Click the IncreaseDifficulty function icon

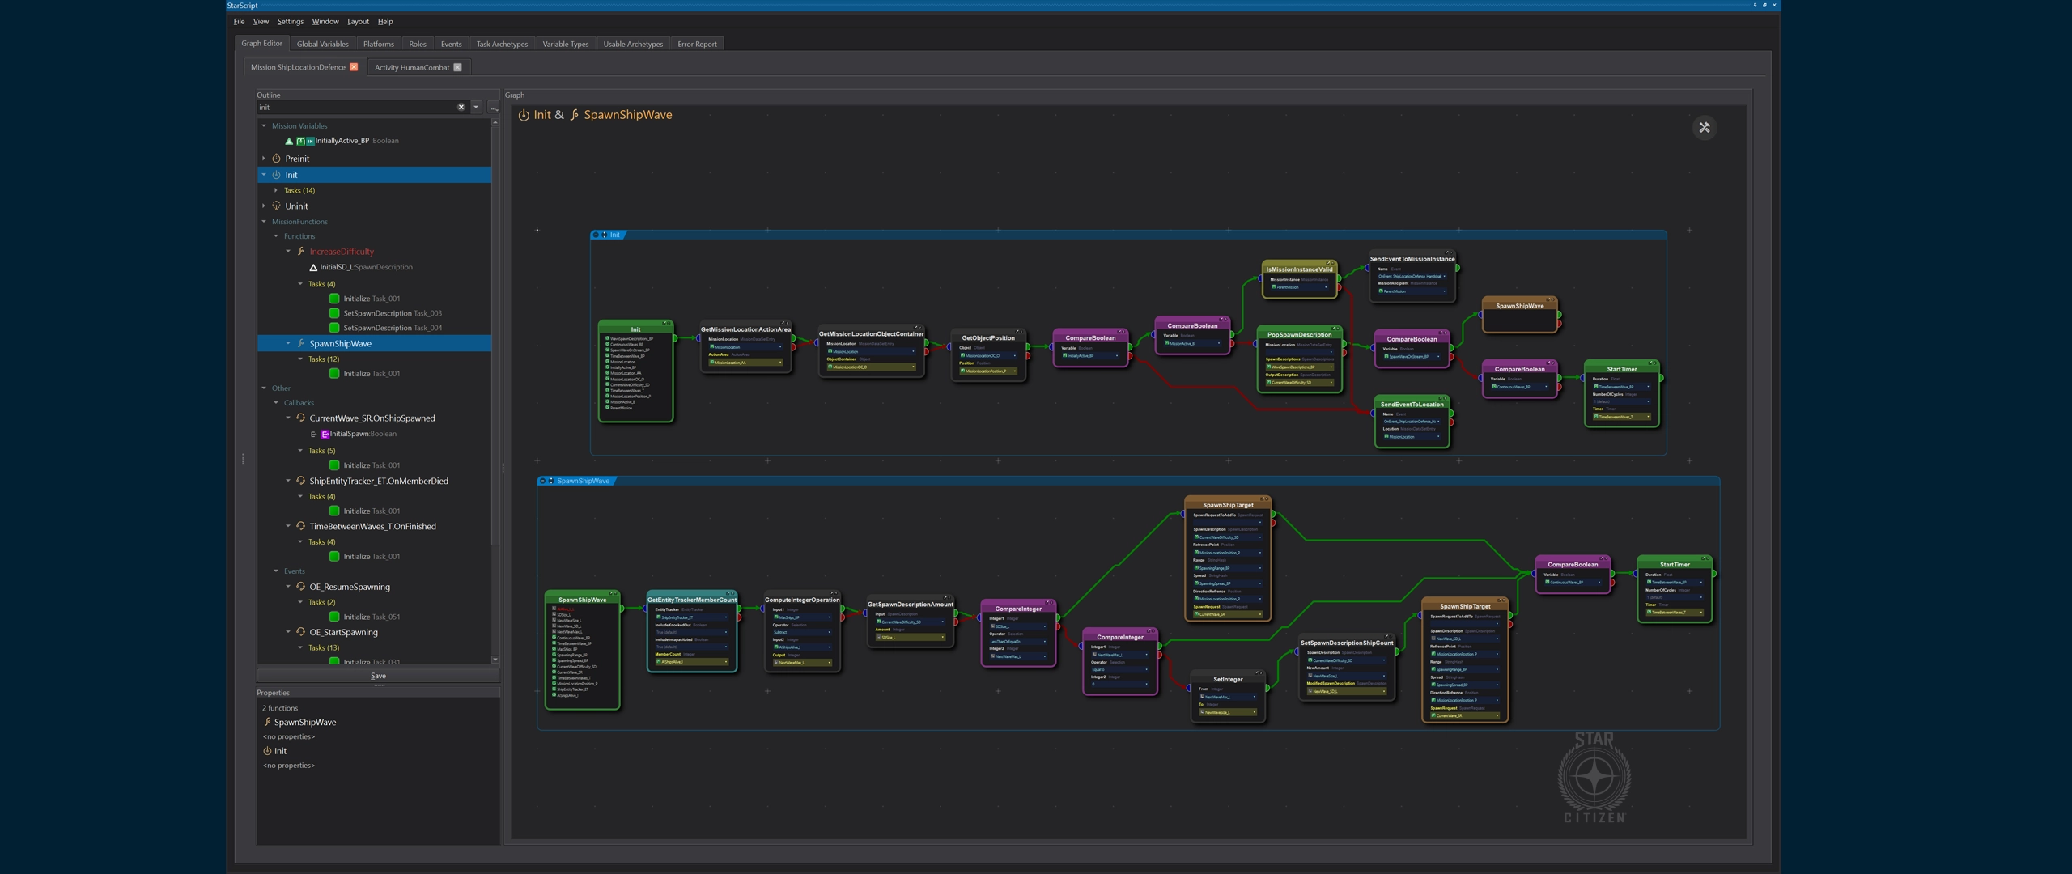click(x=300, y=252)
